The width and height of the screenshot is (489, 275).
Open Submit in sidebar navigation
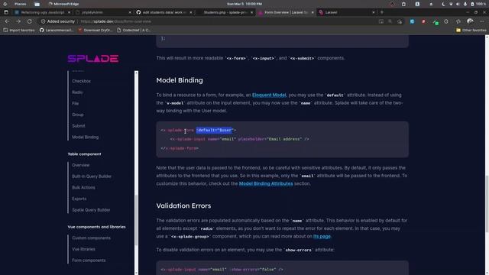79,126
